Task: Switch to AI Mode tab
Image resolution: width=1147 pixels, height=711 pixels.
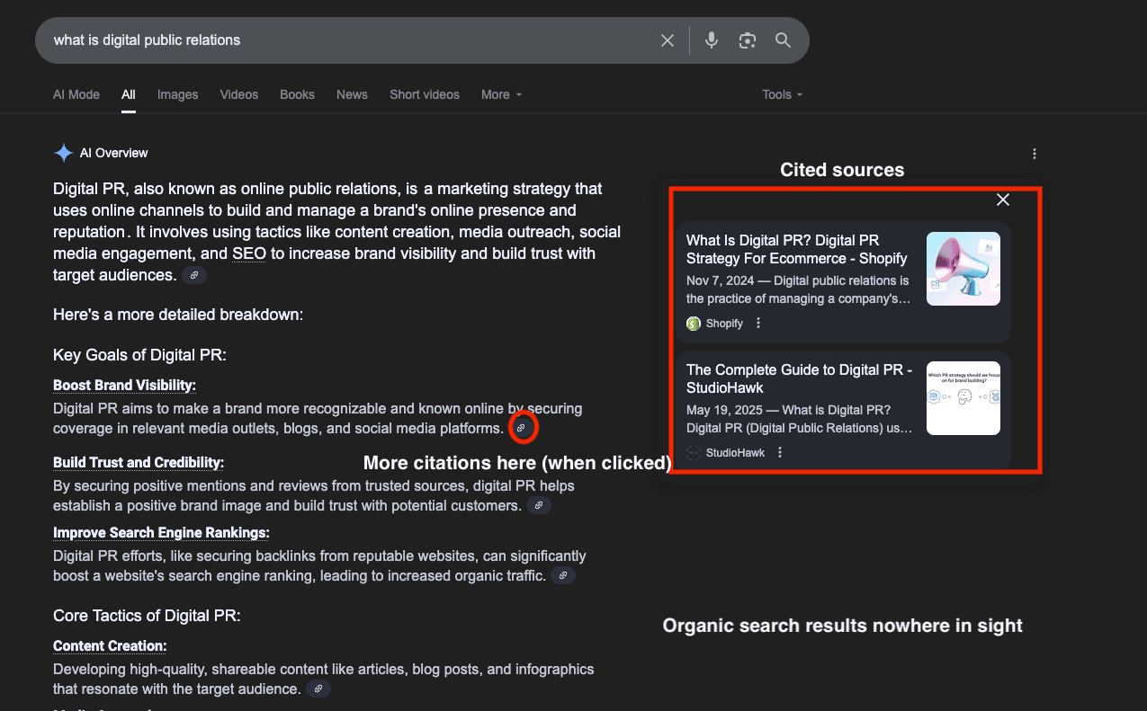Action: (x=76, y=94)
